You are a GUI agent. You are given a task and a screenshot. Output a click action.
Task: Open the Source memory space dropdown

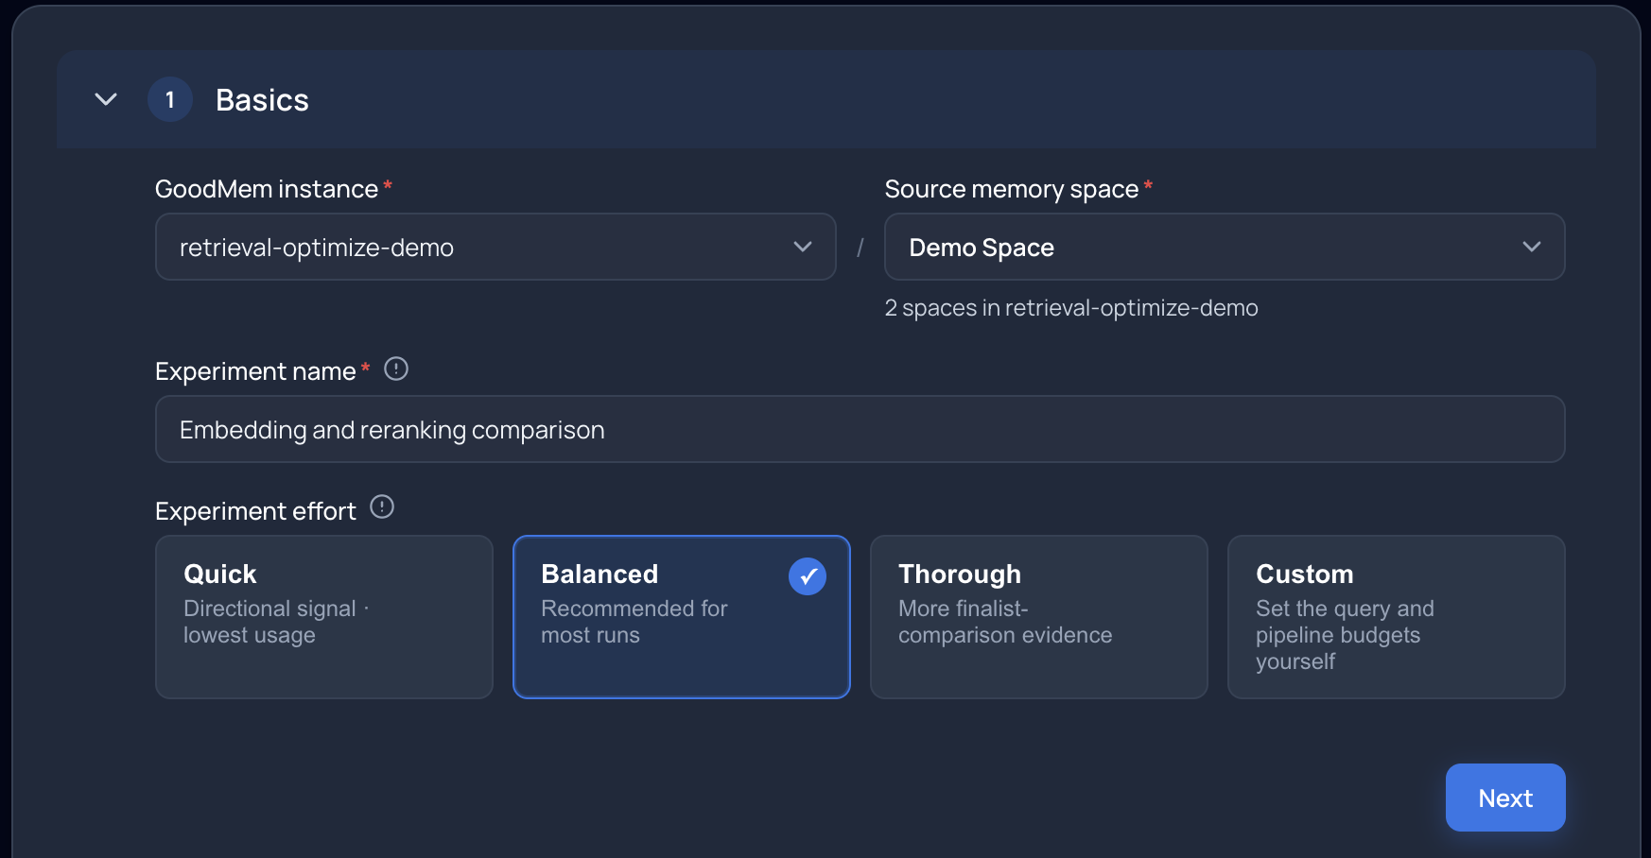pyautogui.click(x=1225, y=247)
